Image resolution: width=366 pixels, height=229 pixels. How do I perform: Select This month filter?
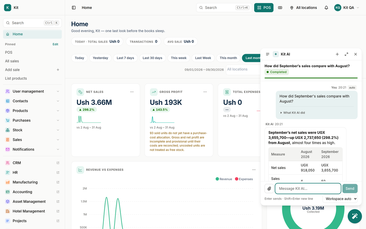[x=228, y=58]
